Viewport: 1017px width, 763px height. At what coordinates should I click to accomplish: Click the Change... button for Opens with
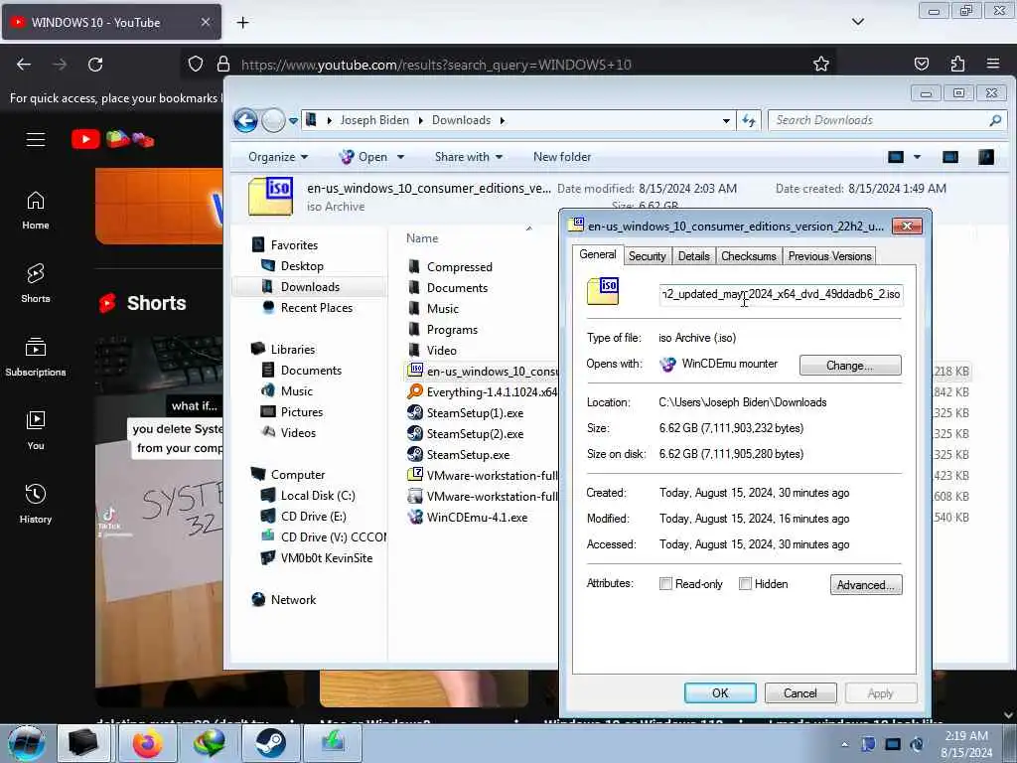pos(850,366)
